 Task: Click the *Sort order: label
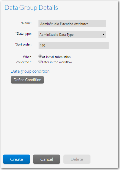(23, 44)
